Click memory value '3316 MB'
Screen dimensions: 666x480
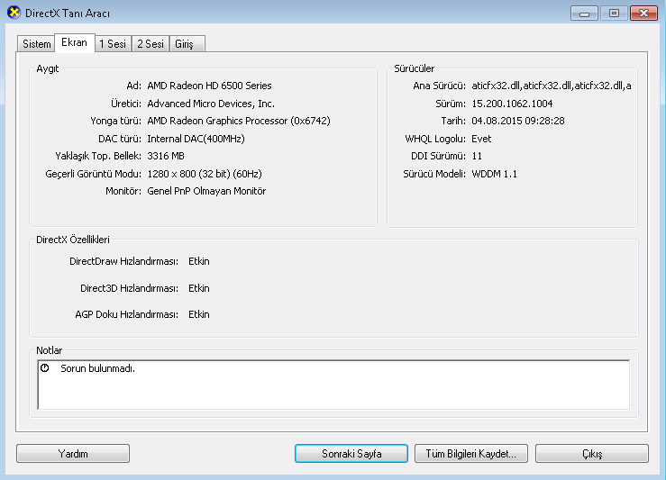click(166, 156)
